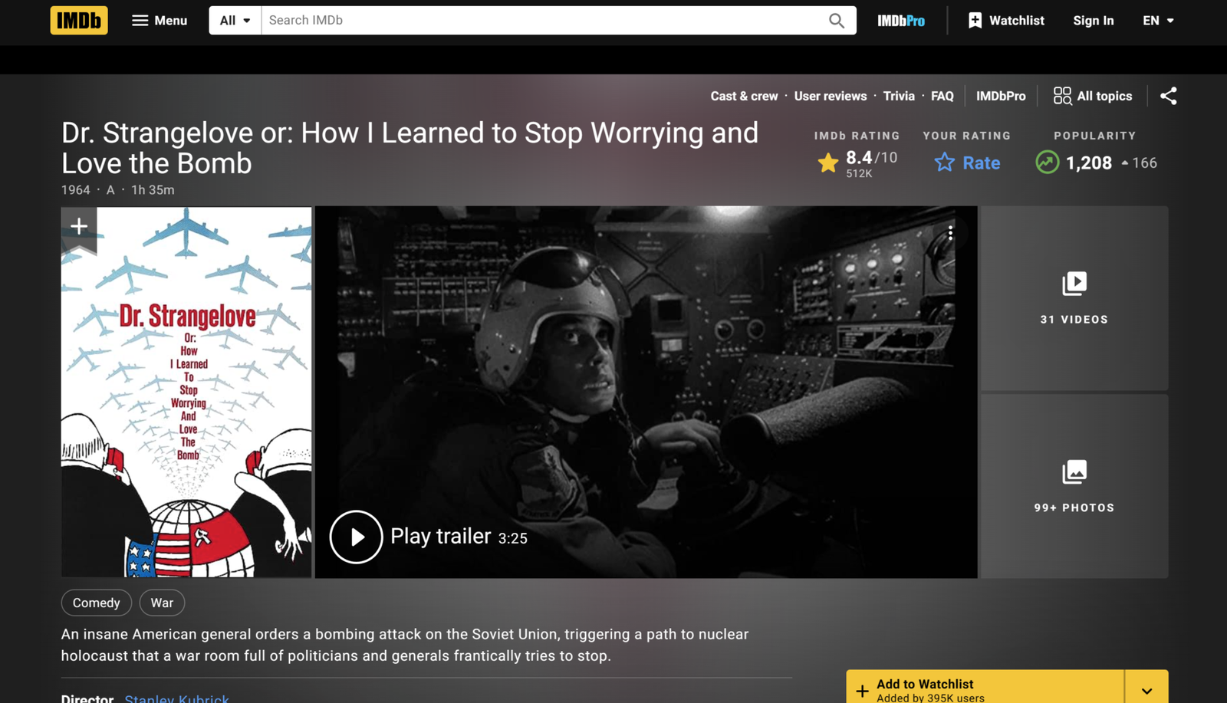Go to Cast & crew section

[x=743, y=96]
